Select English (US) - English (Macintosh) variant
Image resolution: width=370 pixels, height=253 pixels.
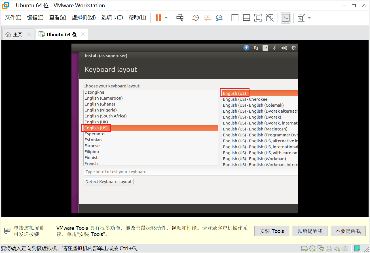(260, 129)
